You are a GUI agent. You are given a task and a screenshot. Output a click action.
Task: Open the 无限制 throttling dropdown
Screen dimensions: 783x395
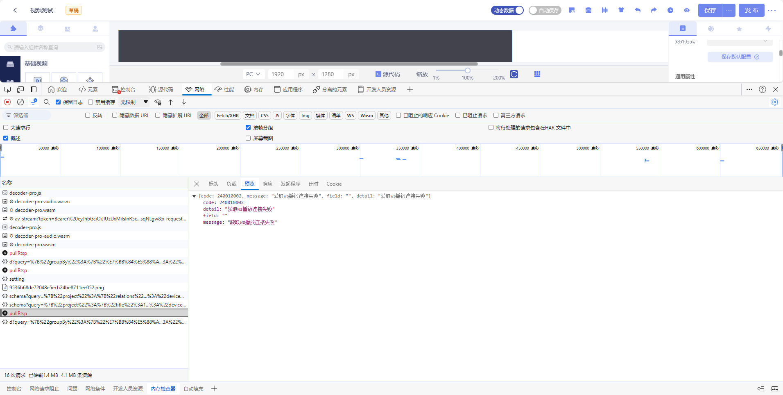134,102
